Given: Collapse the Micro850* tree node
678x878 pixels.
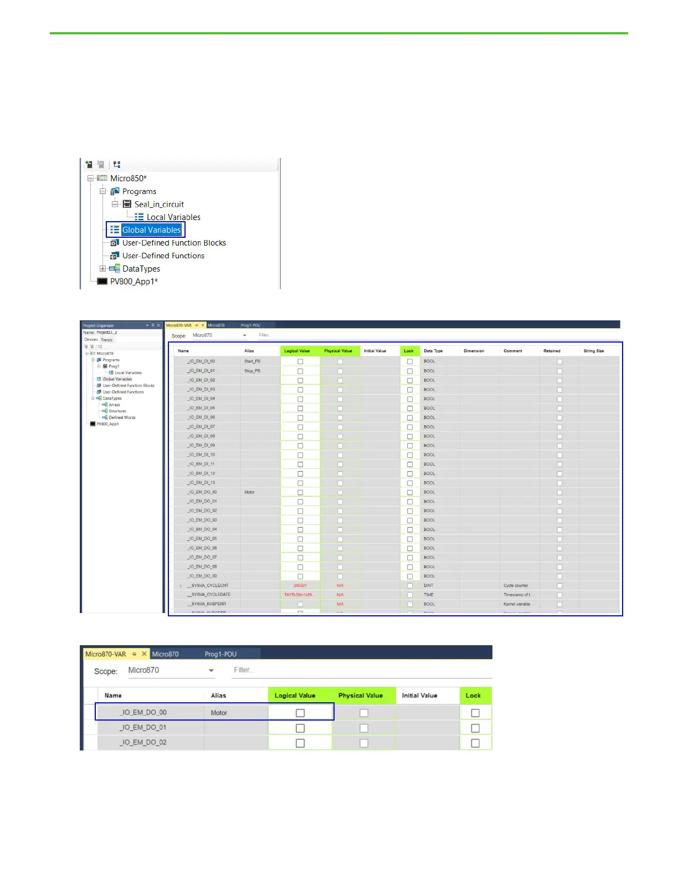Looking at the screenshot, I should pyautogui.click(x=90, y=178).
